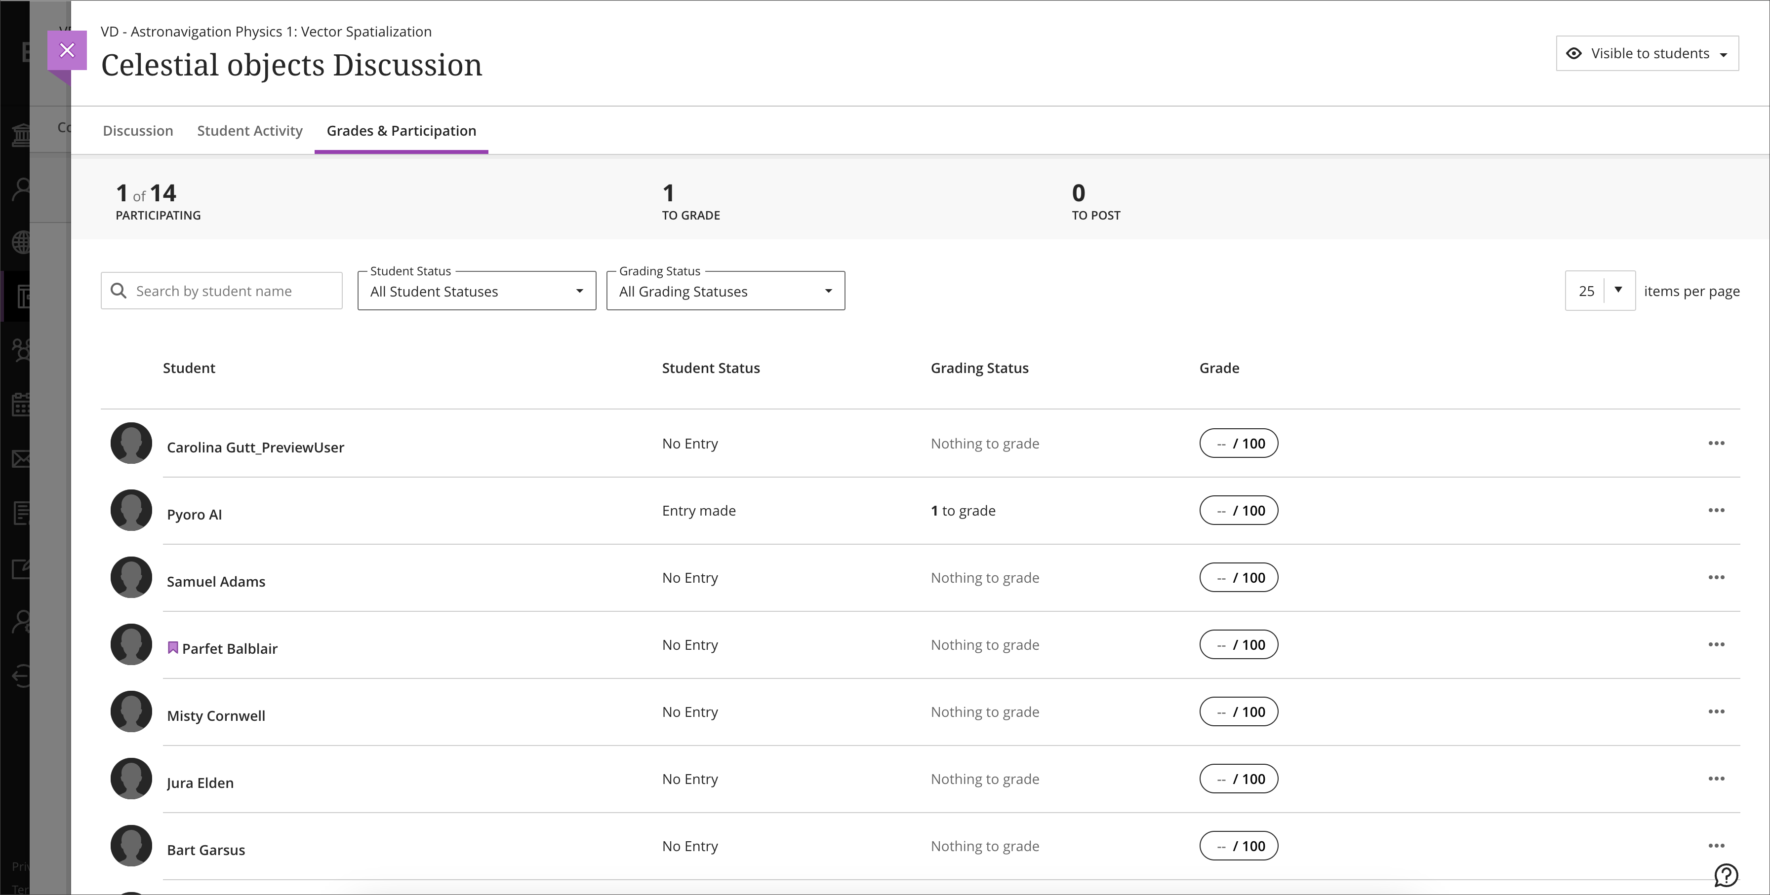This screenshot has width=1770, height=895.
Task: Open the help question mark icon
Action: coord(1726,875)
